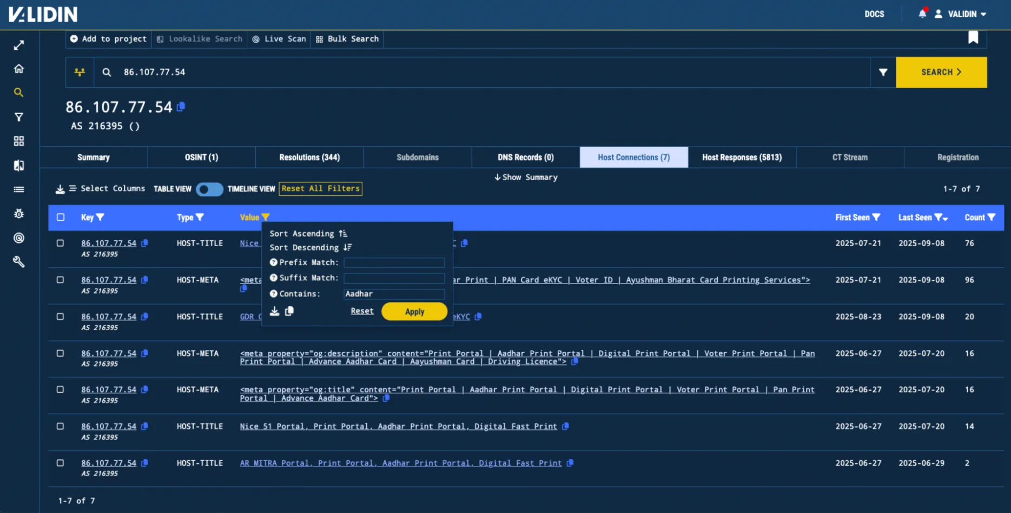The height and width of the screenshot is (513, 1011).
Task: Switch to the Summary tab
Action: (x=94, y=157)
